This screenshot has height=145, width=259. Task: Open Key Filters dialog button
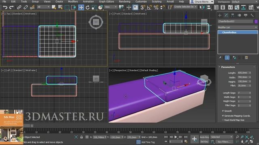(224, 141)
